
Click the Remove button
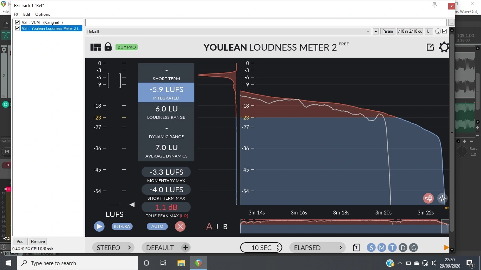pos(38,242)
